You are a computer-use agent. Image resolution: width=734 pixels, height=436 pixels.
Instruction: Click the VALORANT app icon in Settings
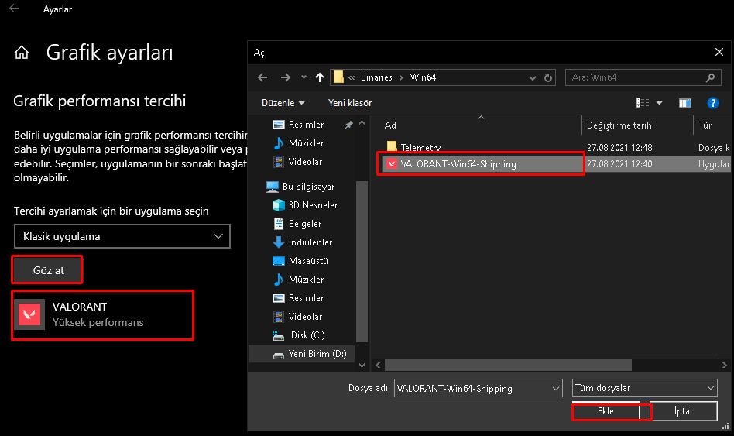tap(29, 314)
